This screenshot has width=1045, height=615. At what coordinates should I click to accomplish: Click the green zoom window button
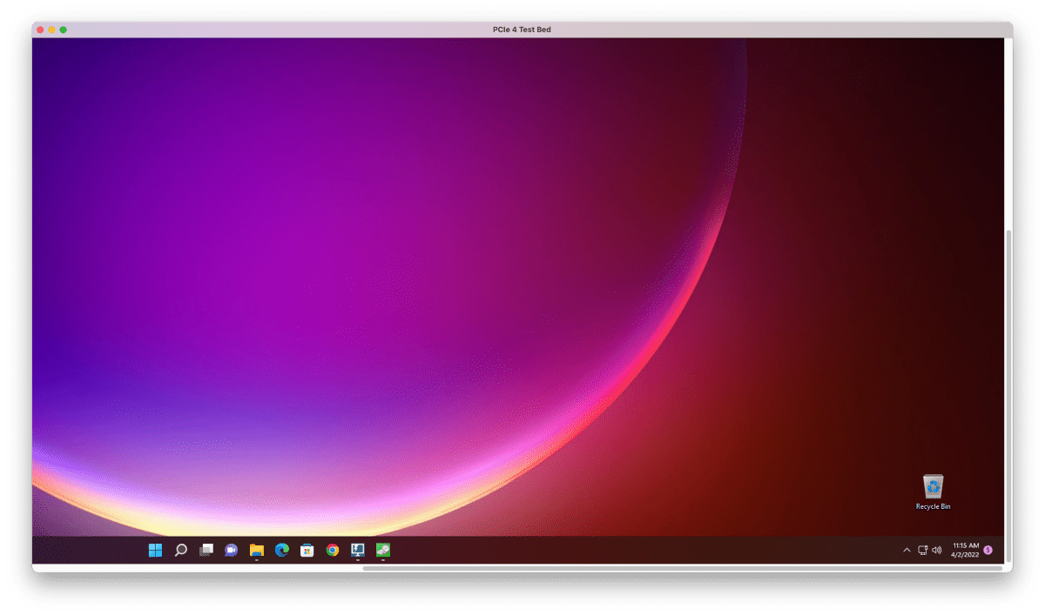pos(64,30)
